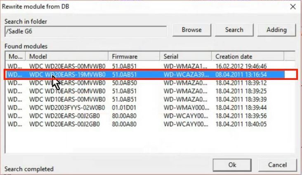Image resolution: width=302 pixels, height=175 pixels.
Task: Sort modules by Serial column header
Action: tap(186, 56)
